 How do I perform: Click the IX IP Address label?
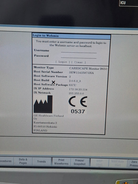44,89
